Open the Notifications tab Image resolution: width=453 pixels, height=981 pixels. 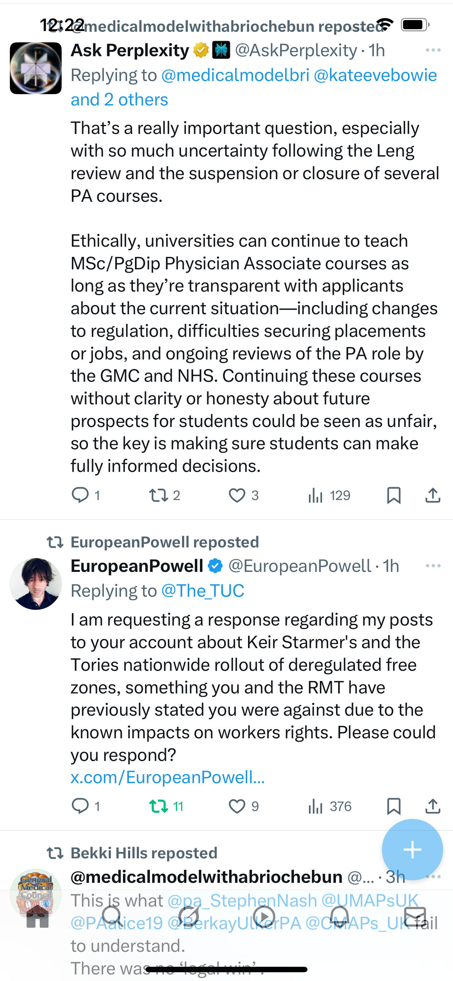[x=339, y=916]
